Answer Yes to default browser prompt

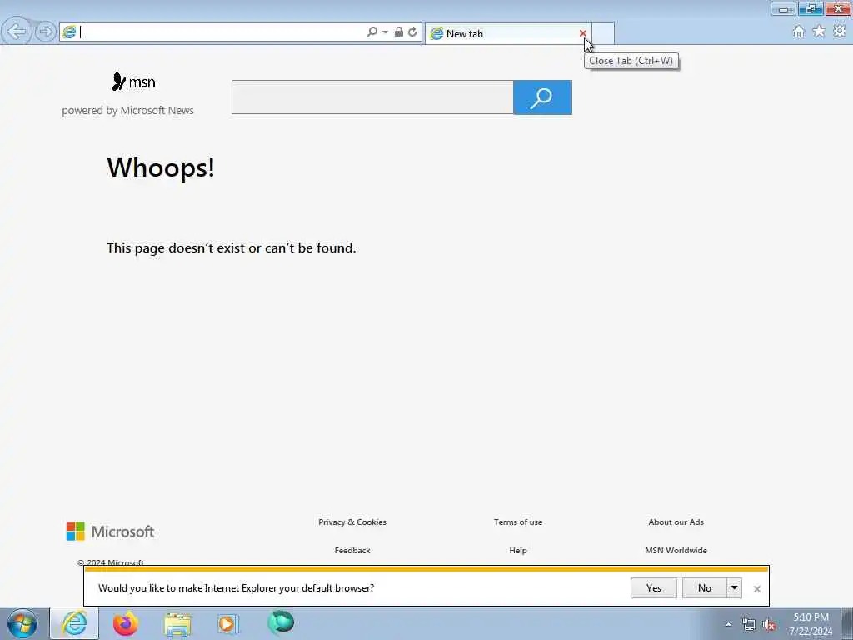click(654, 587)
